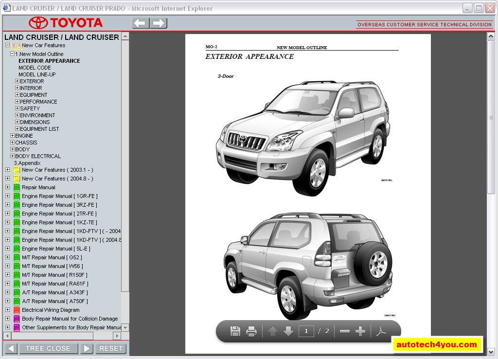
Task: Go to previous page with the up arrow
Action: [x=272, y=331]
